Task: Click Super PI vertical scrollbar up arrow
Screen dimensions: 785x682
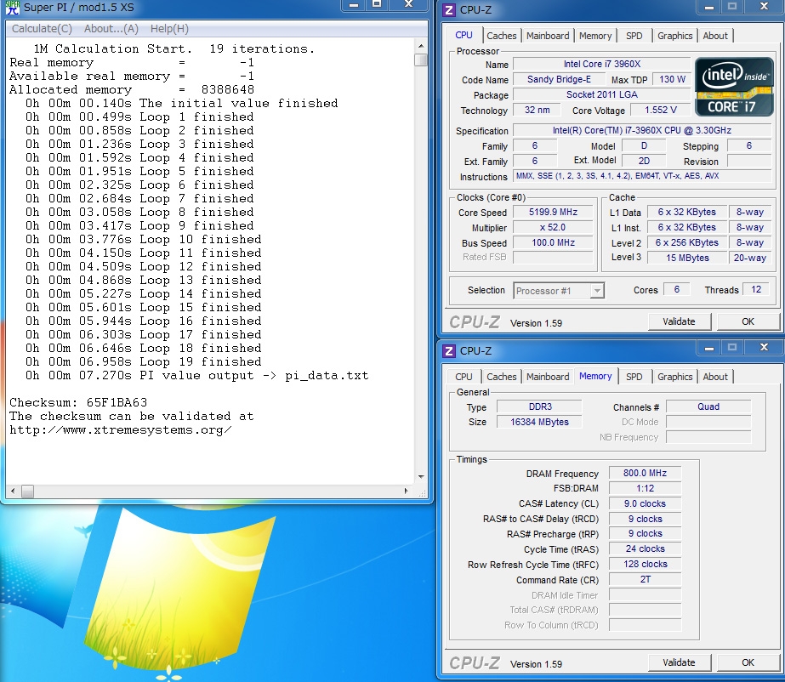Action: (x=421, y=47)
